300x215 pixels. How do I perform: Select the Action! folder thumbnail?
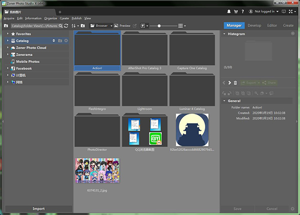pyautogui.click(x=97, y=50)
